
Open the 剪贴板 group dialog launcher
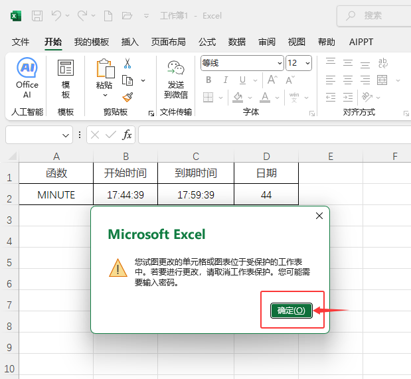tap(151, 114)
